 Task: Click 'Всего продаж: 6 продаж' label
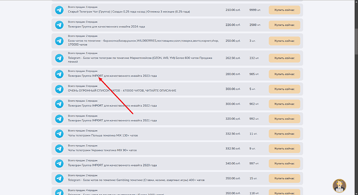[82, 116]
